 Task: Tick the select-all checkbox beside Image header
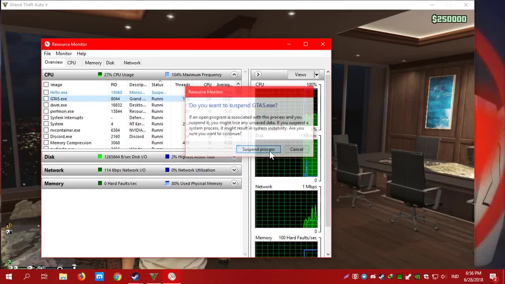(46, 84)
